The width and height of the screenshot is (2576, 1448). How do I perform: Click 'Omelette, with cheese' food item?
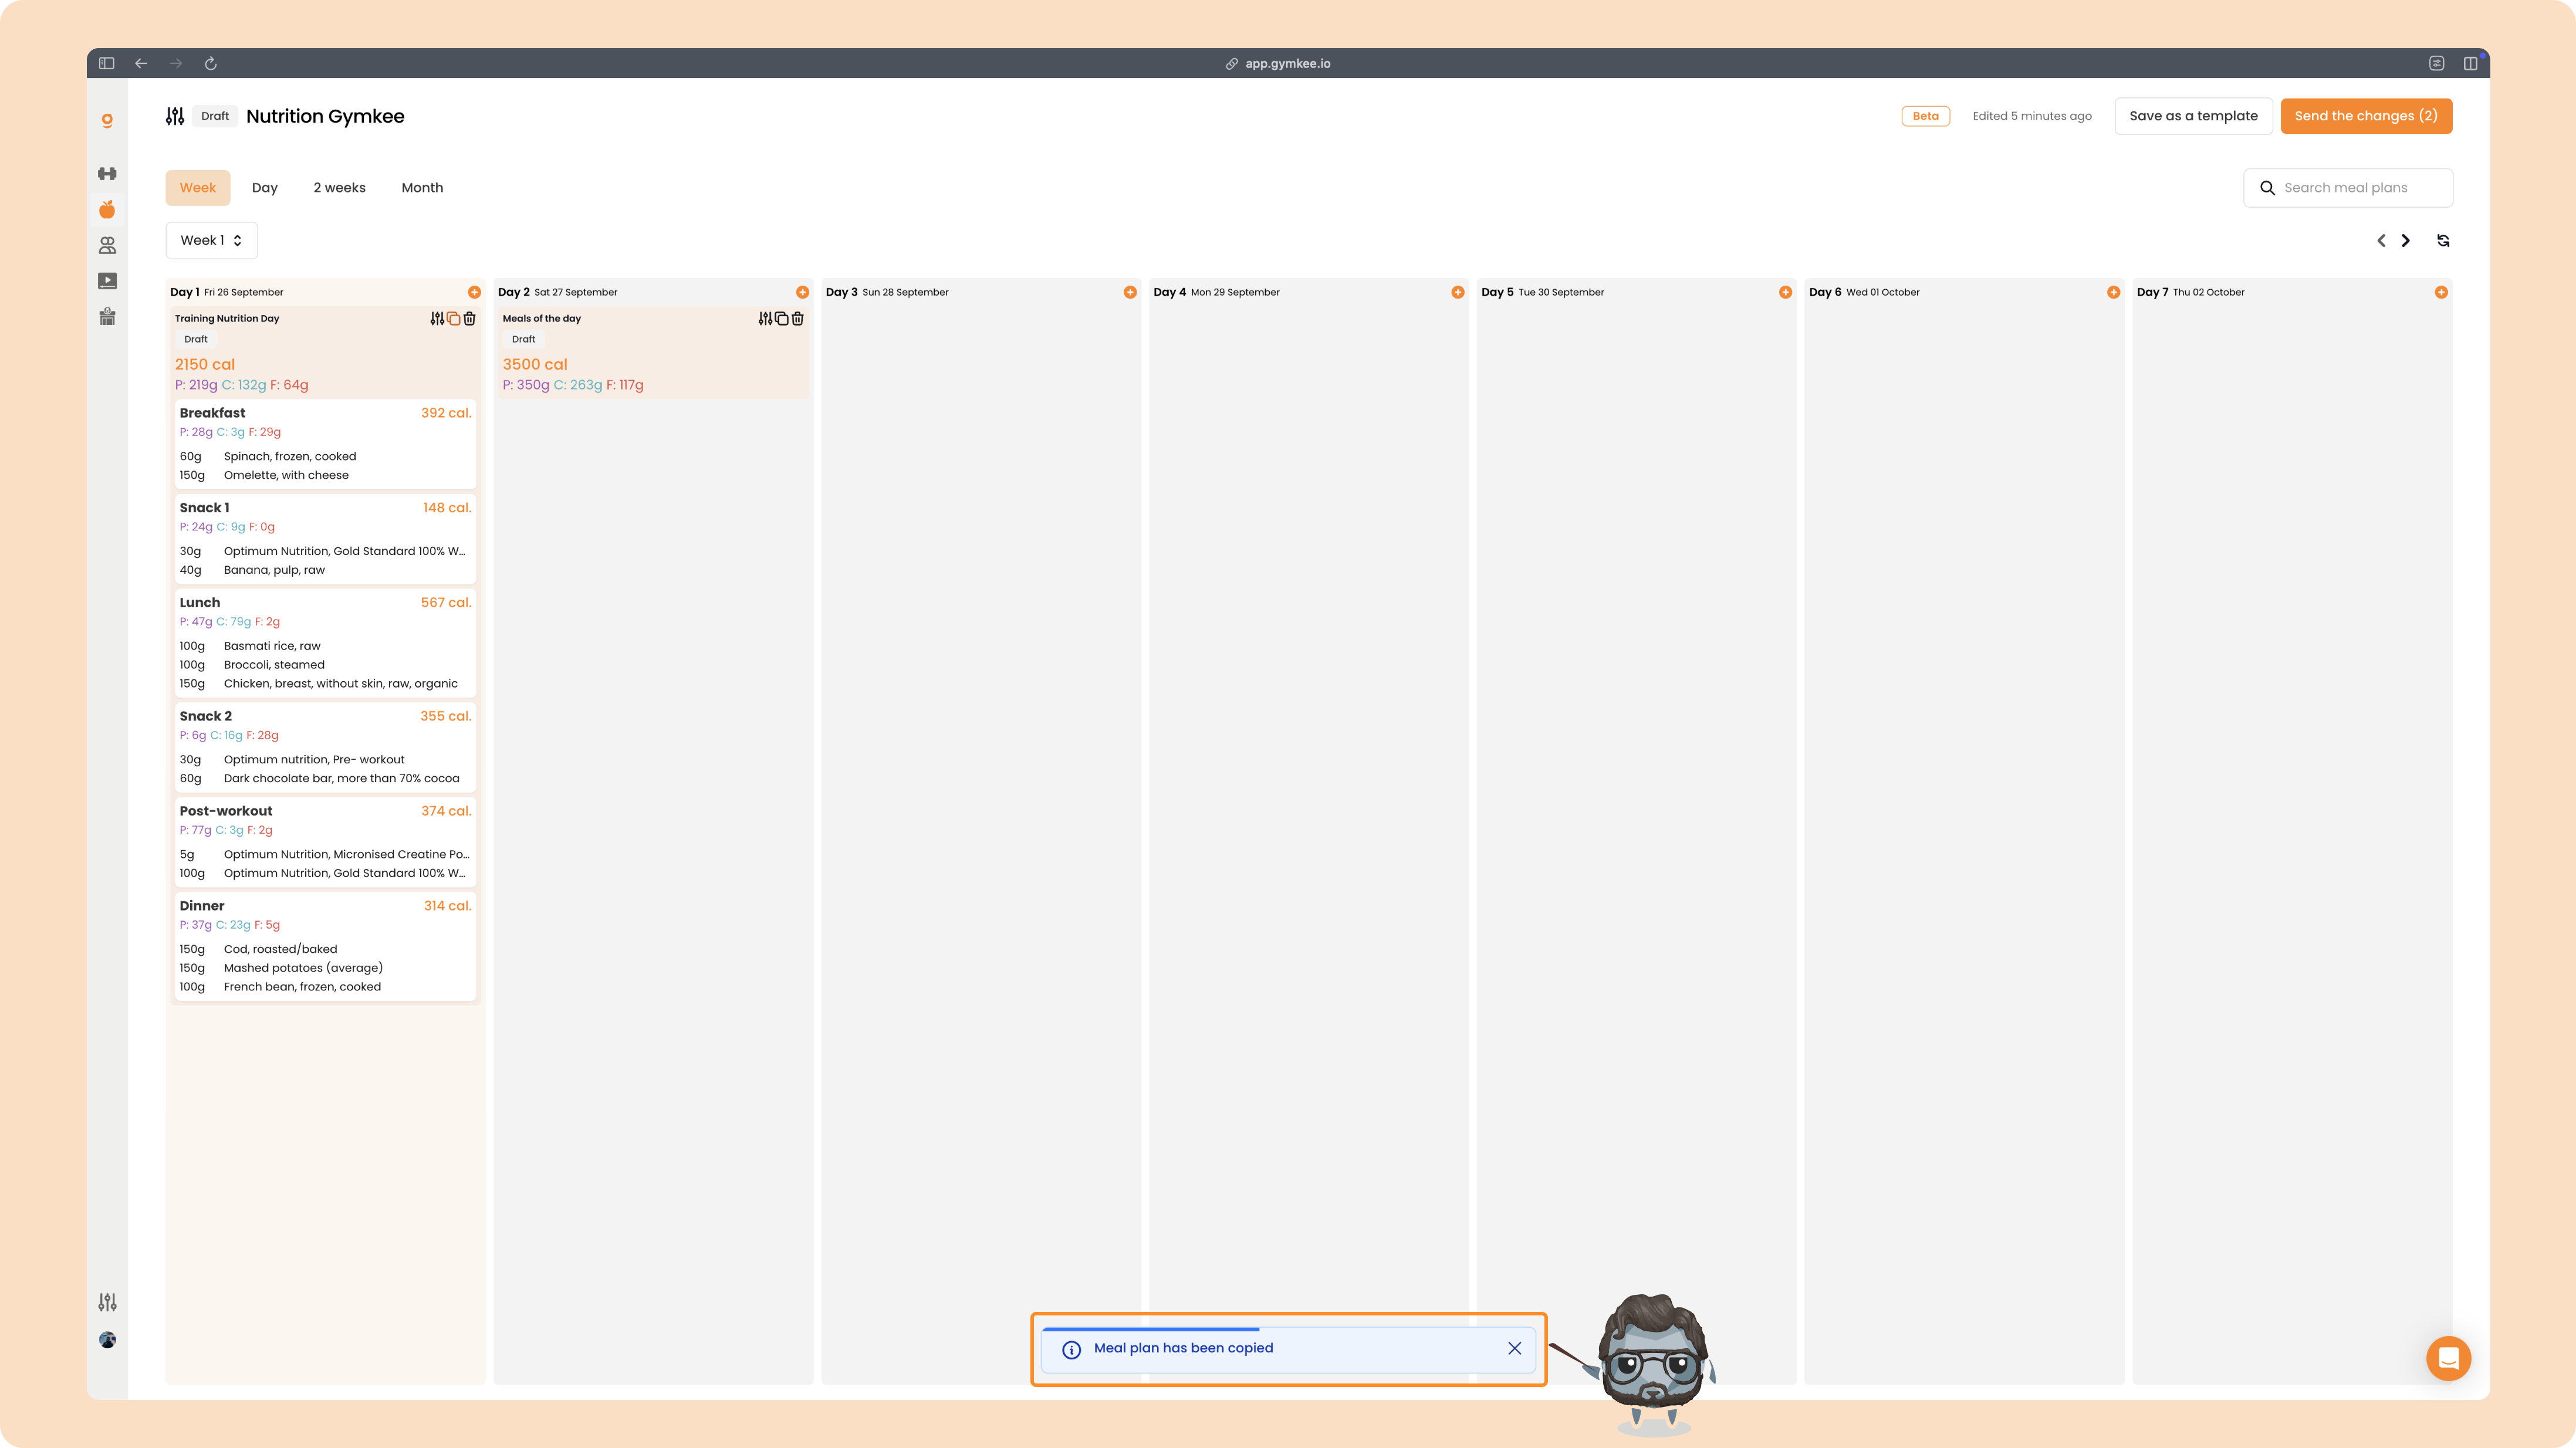coord(286,476)
